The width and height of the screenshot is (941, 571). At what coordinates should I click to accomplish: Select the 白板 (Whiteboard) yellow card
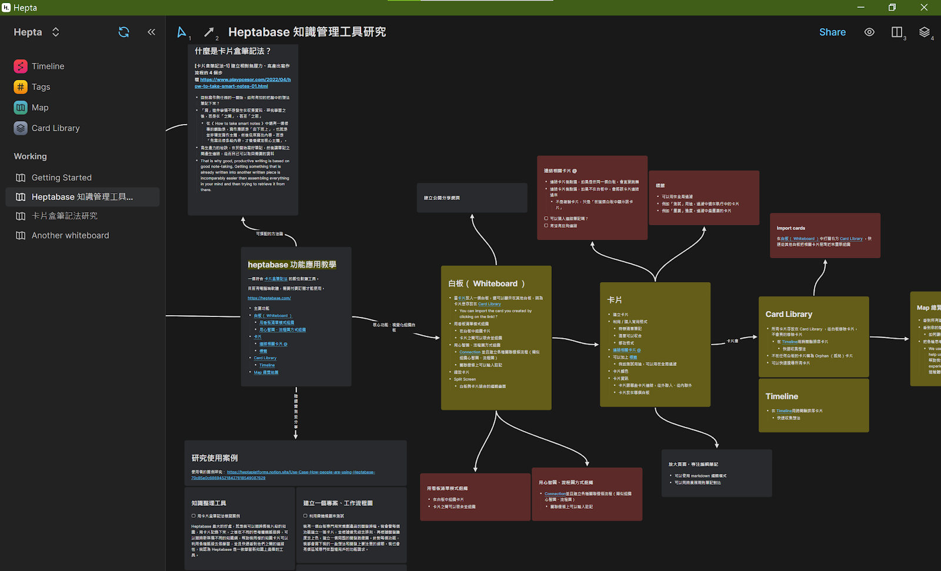(x=496, y=338)
